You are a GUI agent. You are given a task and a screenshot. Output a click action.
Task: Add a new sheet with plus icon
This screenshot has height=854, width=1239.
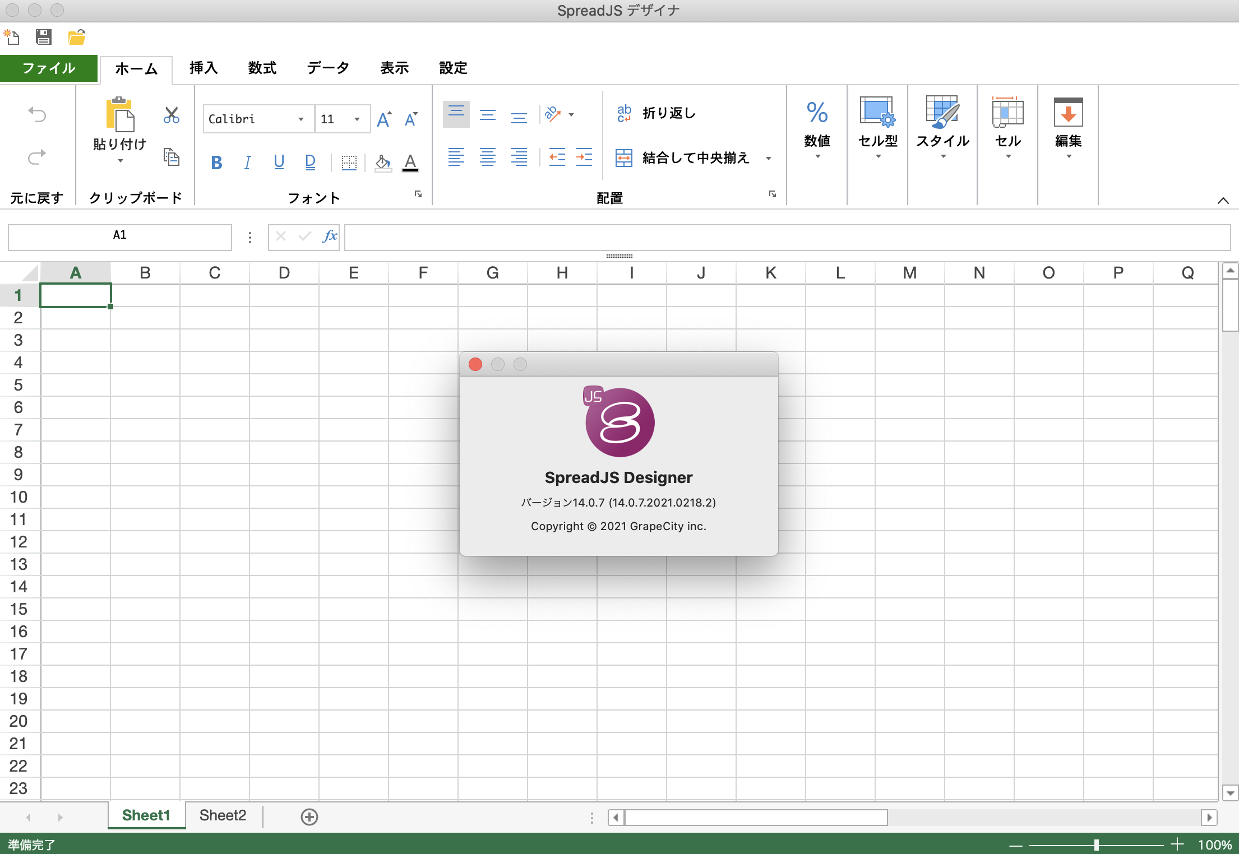point(309,817)
